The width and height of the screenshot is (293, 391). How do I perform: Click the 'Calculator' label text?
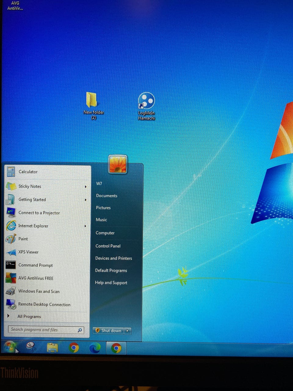[28, 172]
